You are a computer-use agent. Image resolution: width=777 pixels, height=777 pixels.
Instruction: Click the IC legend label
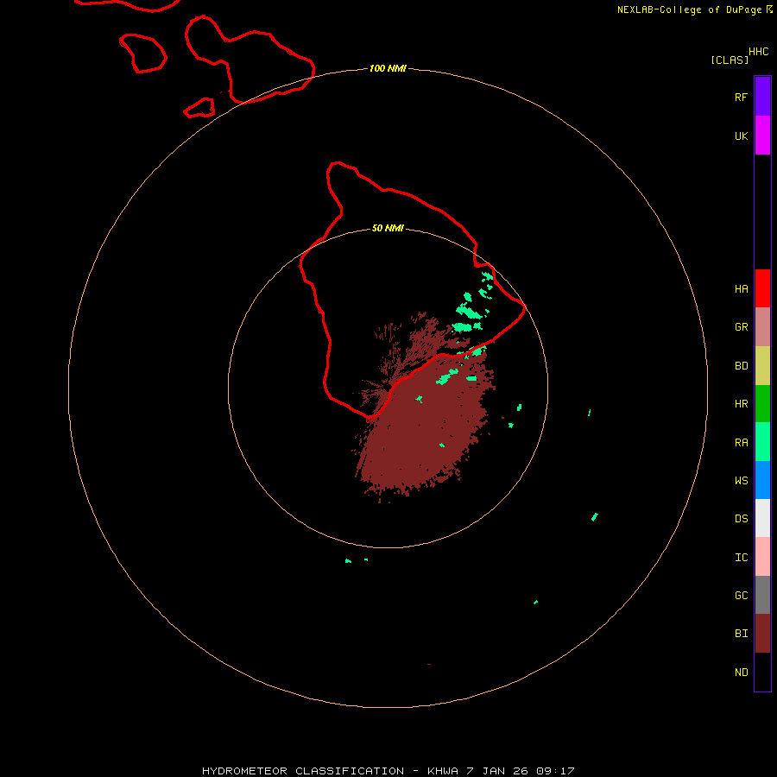pos(741,557)
